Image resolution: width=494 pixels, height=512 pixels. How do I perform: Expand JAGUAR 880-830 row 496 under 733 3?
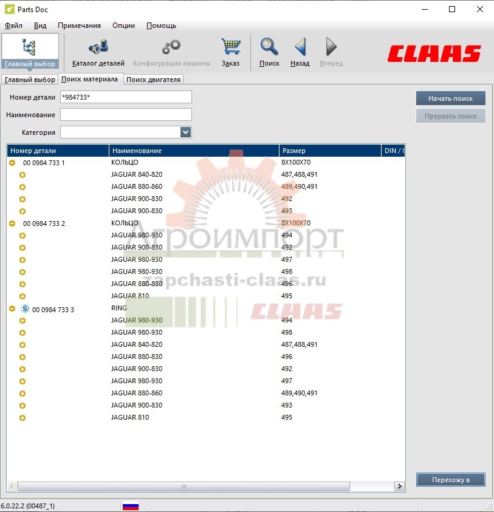tap(22, 357)
